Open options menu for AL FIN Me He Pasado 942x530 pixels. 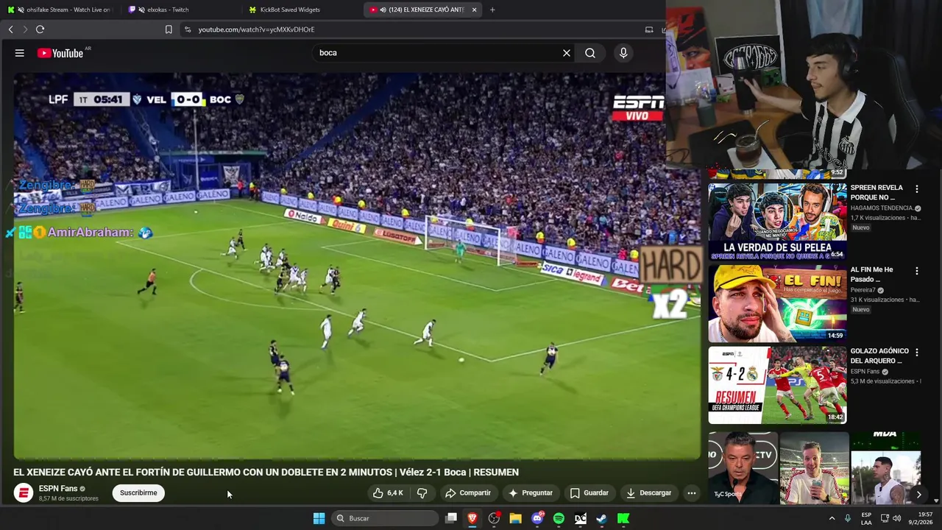(916, 271)
